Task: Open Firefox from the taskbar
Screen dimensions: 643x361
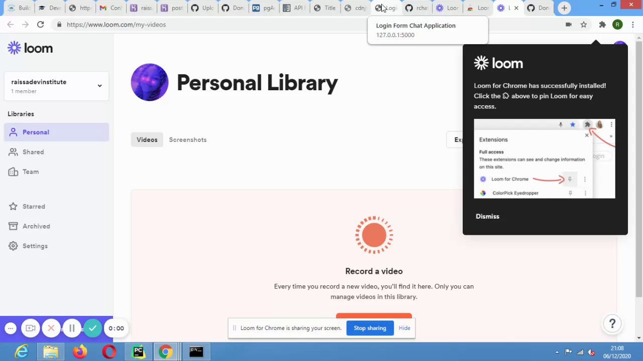Action: tap(79, 351)
